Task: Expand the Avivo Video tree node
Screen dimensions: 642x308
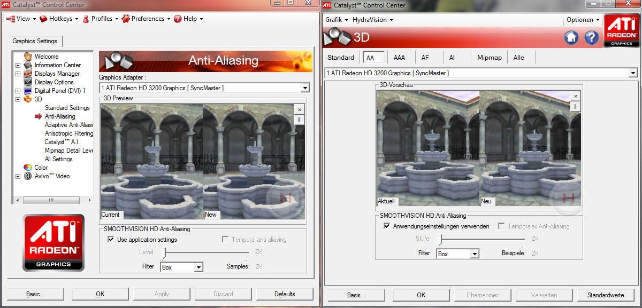Action: click(18, 176)
